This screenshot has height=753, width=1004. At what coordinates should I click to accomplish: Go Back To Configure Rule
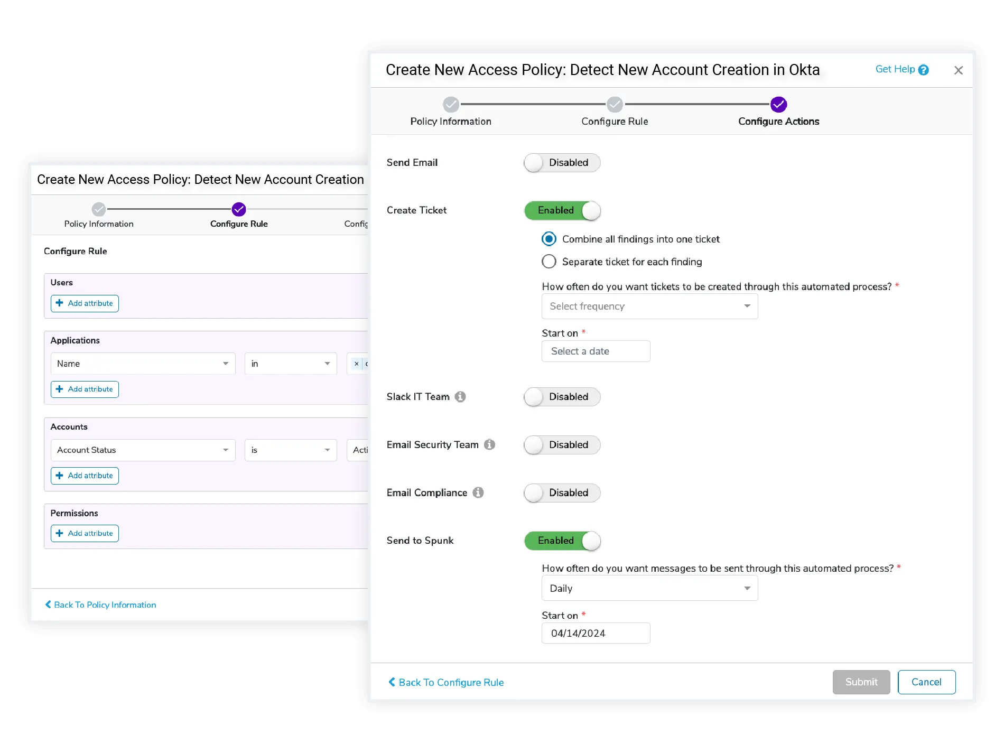pos(446,682)
